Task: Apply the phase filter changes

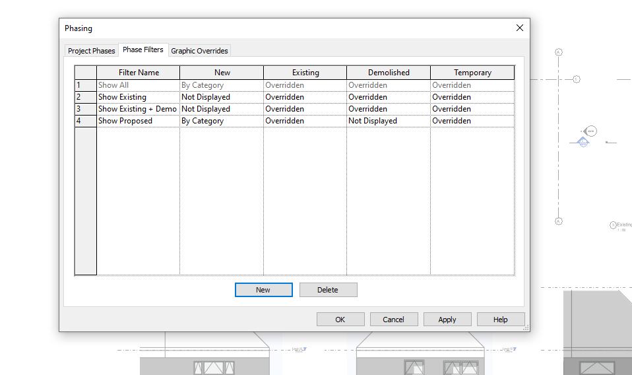Action: pos(447,320)
